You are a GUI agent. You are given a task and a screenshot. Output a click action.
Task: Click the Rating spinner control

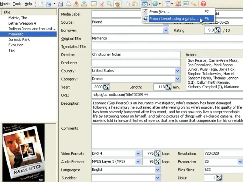coord(217,30)
